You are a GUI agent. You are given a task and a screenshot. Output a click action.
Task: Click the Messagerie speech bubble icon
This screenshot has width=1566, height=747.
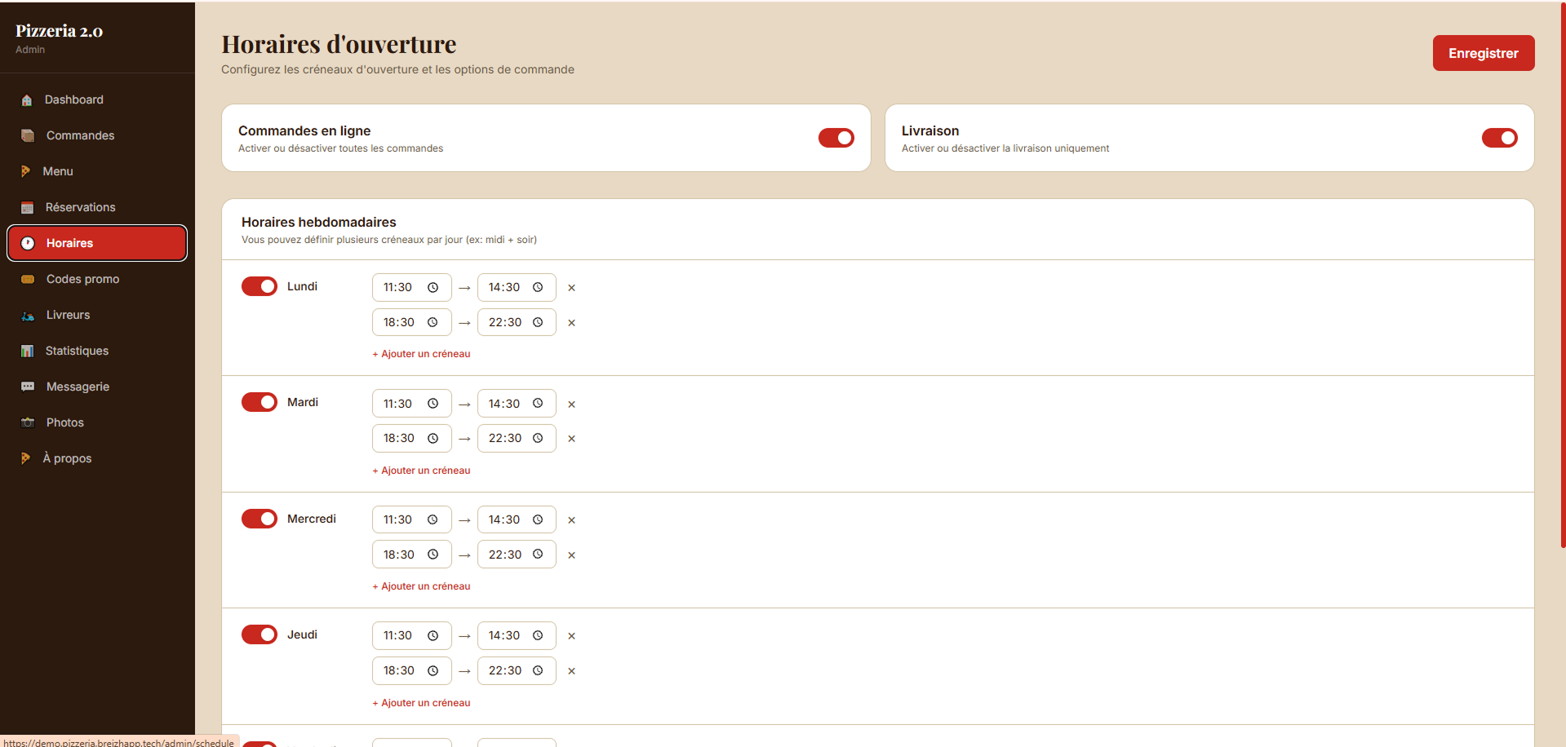(28, 387)
